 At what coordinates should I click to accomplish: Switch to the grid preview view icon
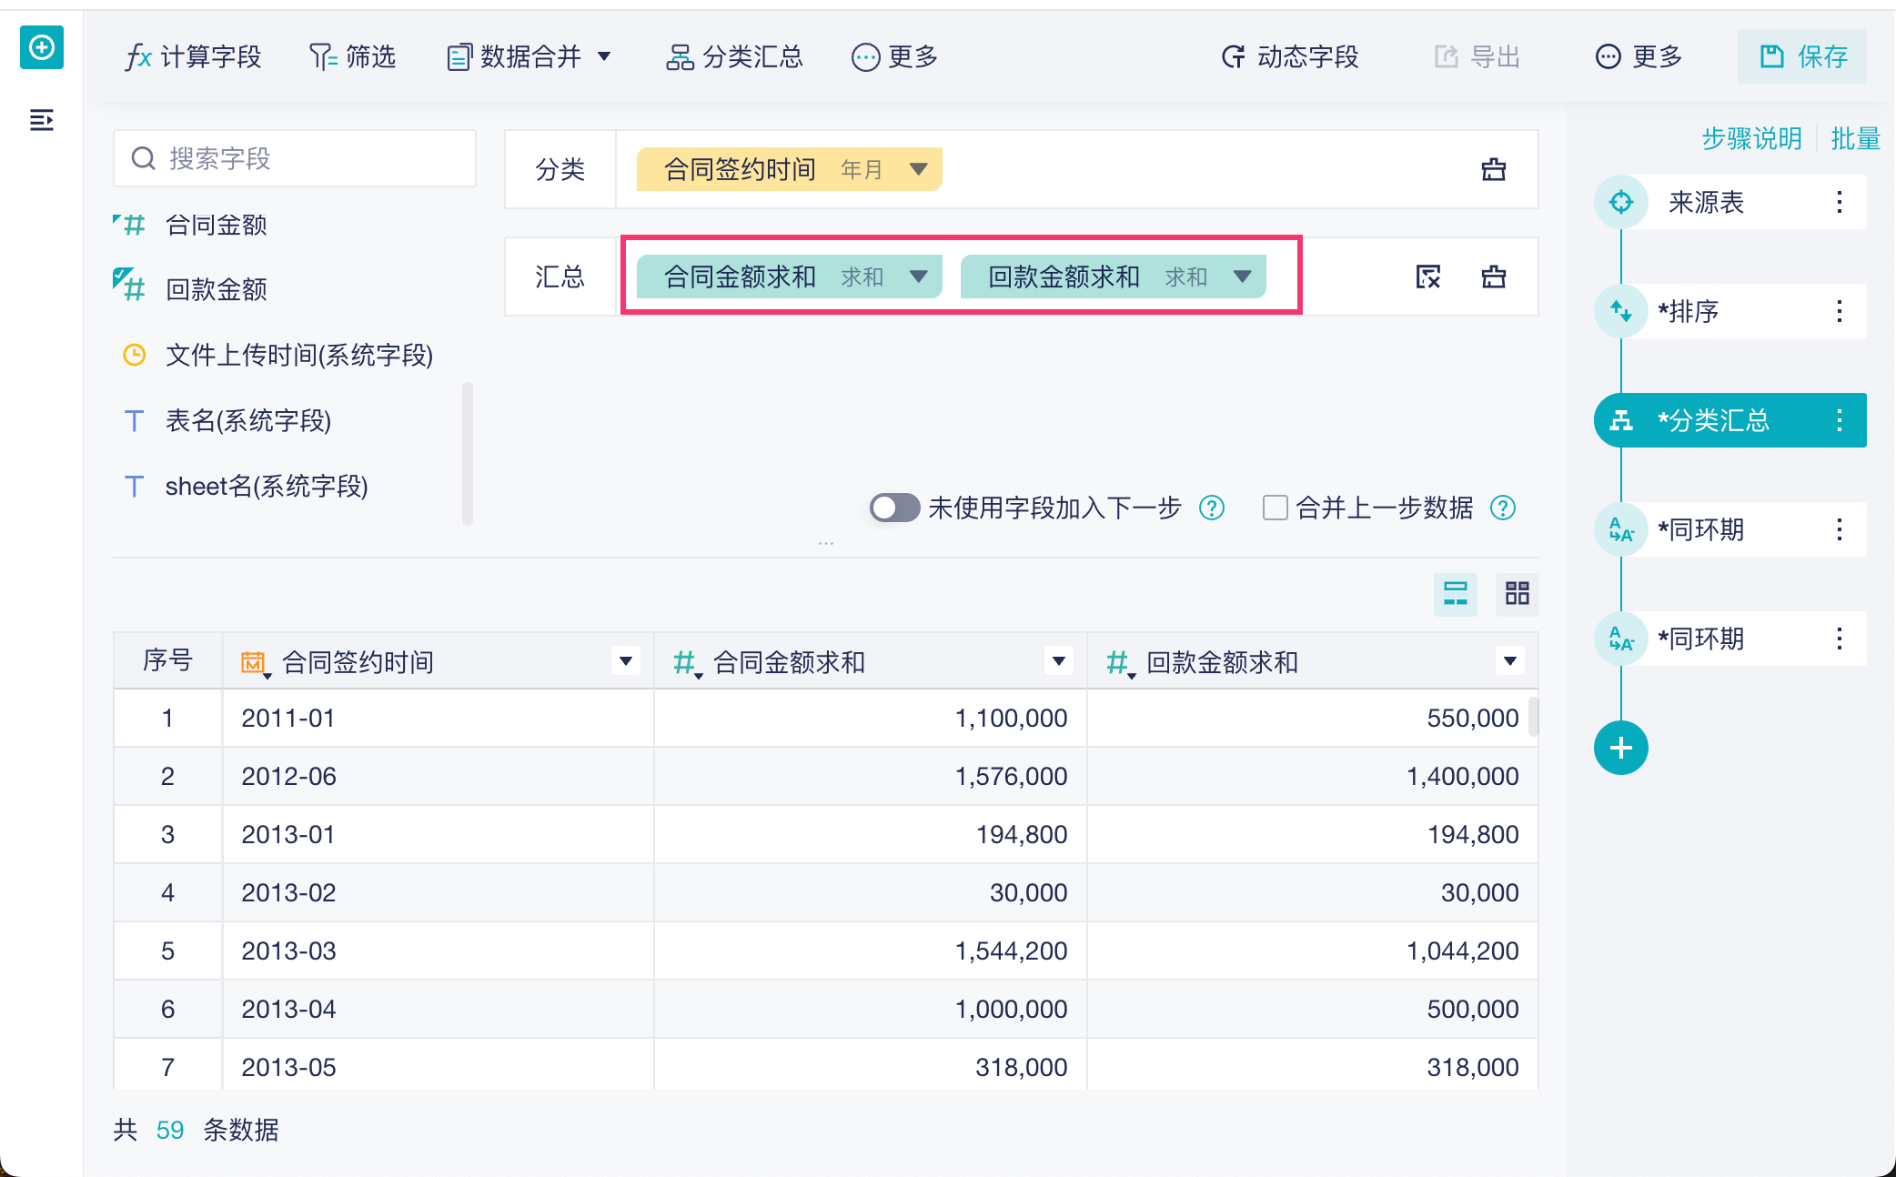(x=1517, y=594)
